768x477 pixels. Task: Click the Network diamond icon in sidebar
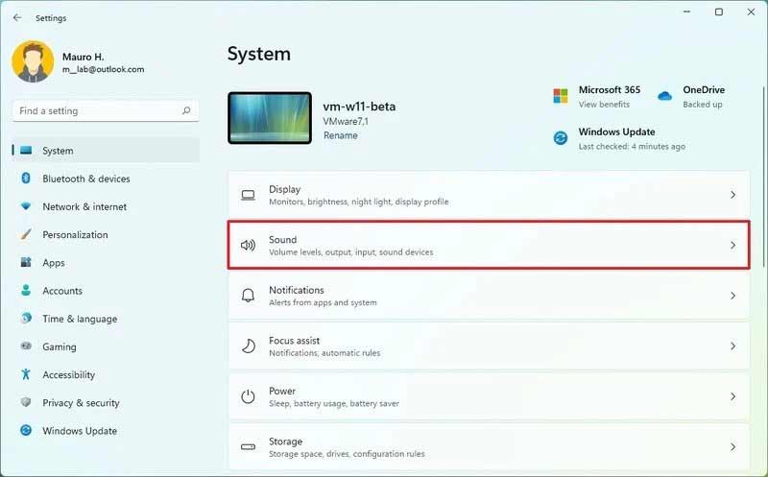pyautogui.click(x=26, y=206)
